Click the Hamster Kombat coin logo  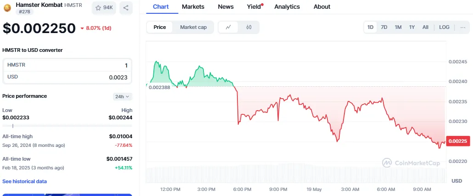(7, 7)
